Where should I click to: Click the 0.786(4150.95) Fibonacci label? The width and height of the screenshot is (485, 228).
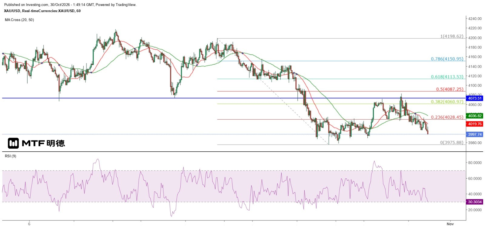[x=447, y=59]
